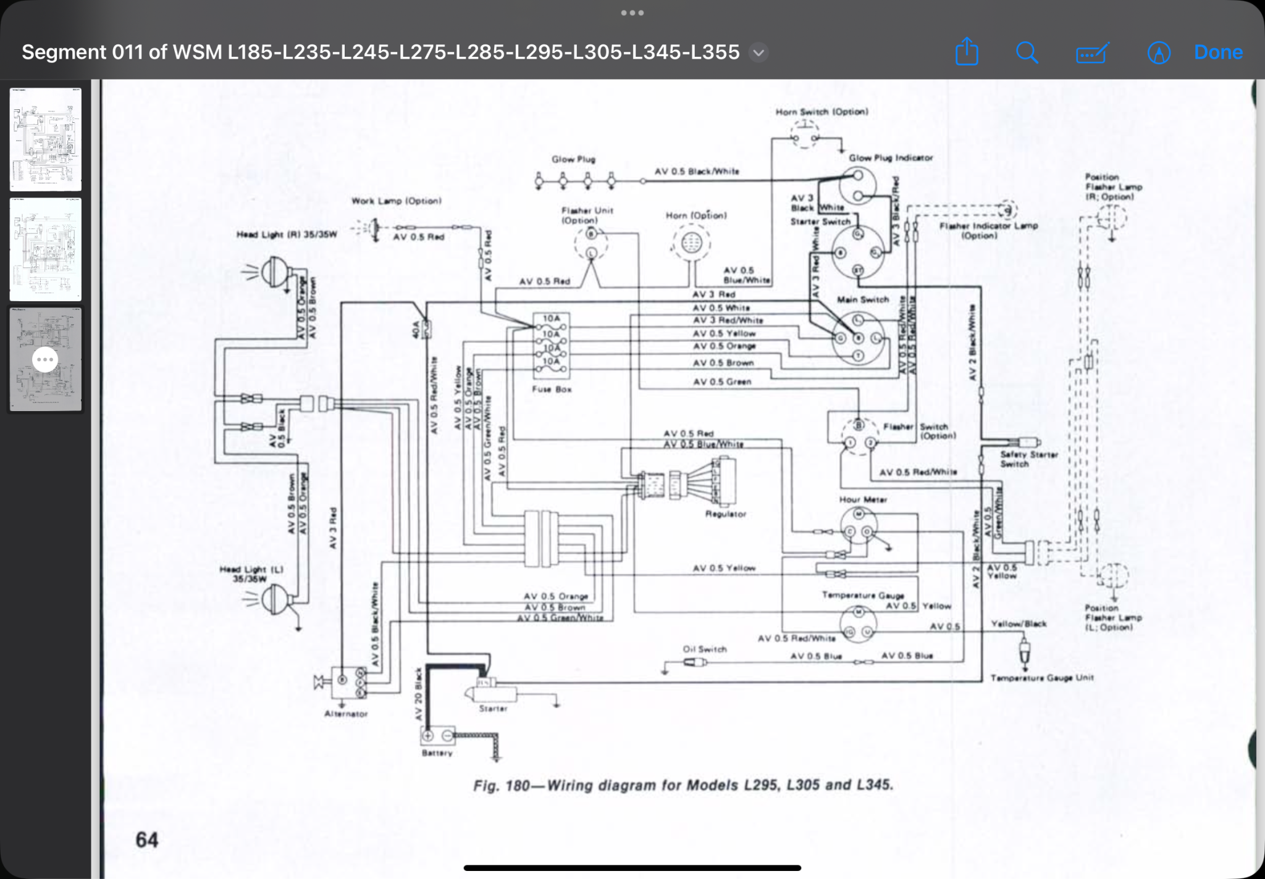Click the 'Temperature Gauge' label
Image resolution: width=1265 pixels, height=879 pixels.
tap(863, 596)
